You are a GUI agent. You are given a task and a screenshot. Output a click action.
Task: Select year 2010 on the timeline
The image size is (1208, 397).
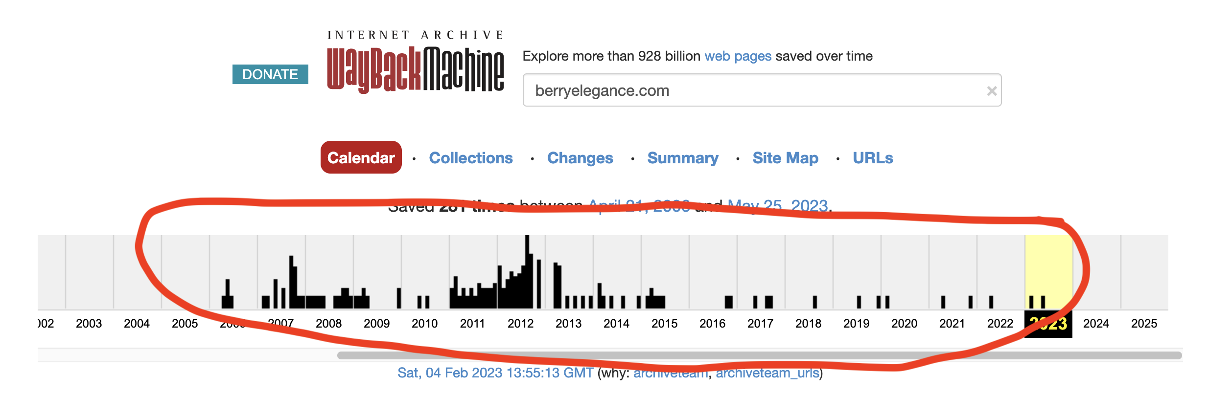pos(425,324)
